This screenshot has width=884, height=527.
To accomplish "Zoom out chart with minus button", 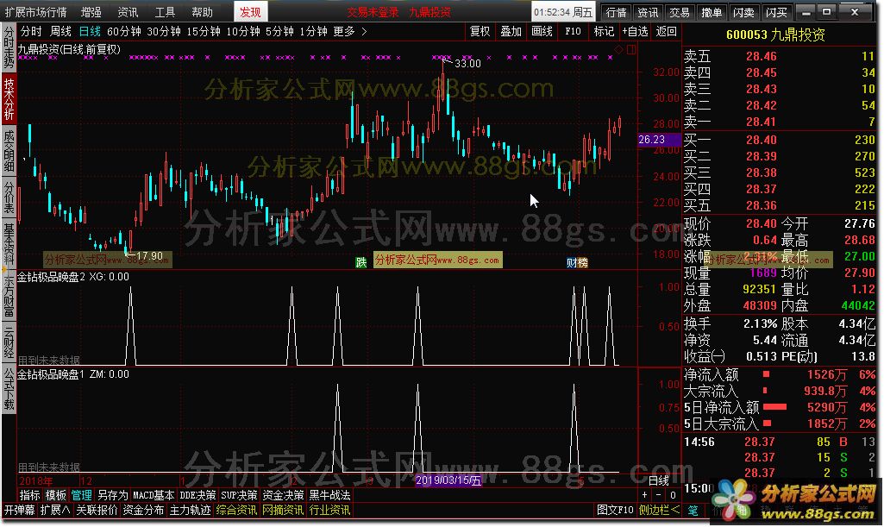I will (659, 495).
